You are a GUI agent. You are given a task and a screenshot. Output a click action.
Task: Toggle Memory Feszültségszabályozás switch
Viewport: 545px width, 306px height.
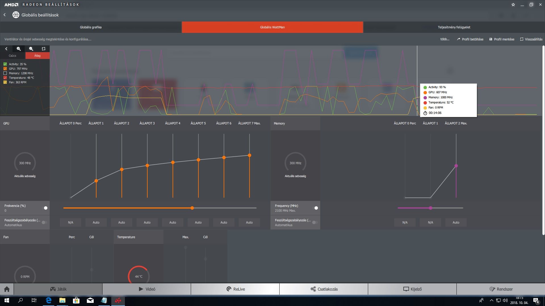click(x=315, y=222)
